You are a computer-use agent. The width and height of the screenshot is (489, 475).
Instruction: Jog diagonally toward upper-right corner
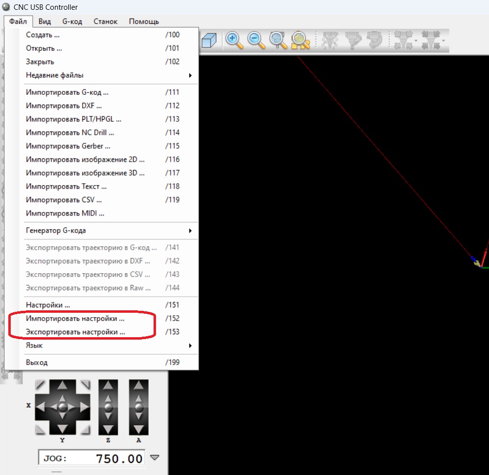[x=85, y=385]
